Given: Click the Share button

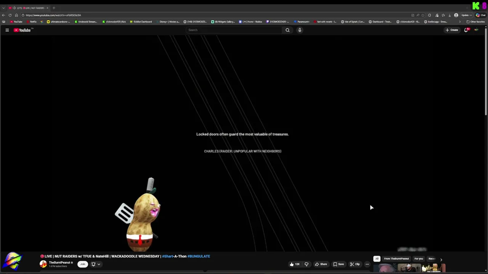Looking at the screenshot, I should [x=321, y=264].
